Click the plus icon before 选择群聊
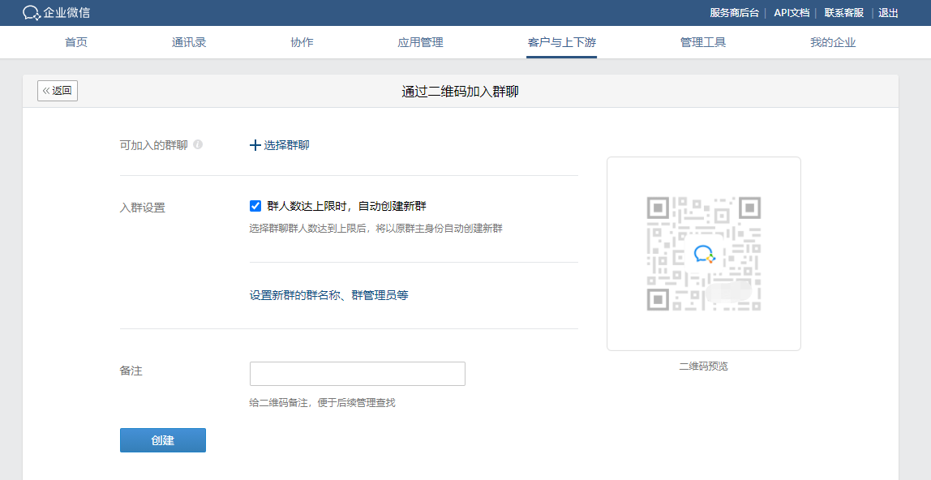This screenshot has width=931, height=480. pyautogui.click(x=255, y=145)
